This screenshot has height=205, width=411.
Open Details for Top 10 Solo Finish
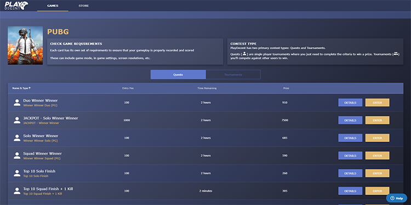pos(350,173)
